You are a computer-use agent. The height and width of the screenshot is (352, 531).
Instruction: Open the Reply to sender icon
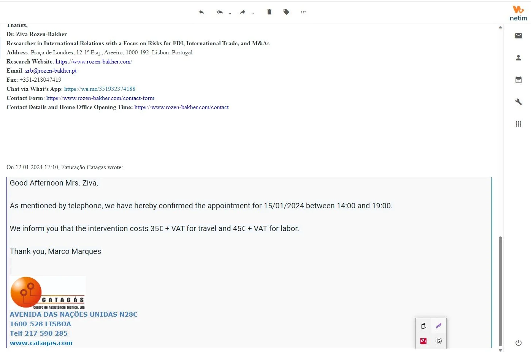tap(201, 12)
